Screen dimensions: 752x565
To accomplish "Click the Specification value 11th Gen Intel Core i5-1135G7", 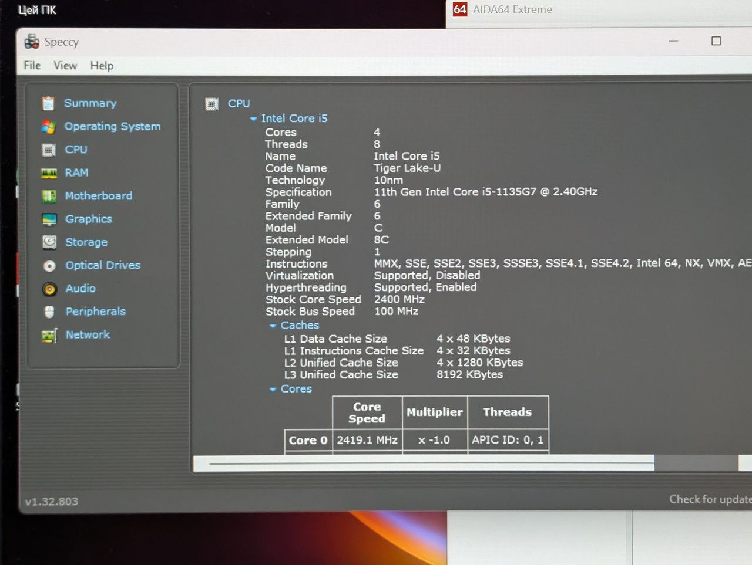I will click(486, 192).
